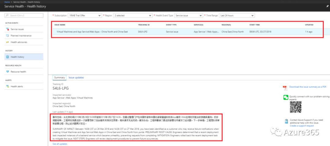Click the Health history icon

click(8, 57)
